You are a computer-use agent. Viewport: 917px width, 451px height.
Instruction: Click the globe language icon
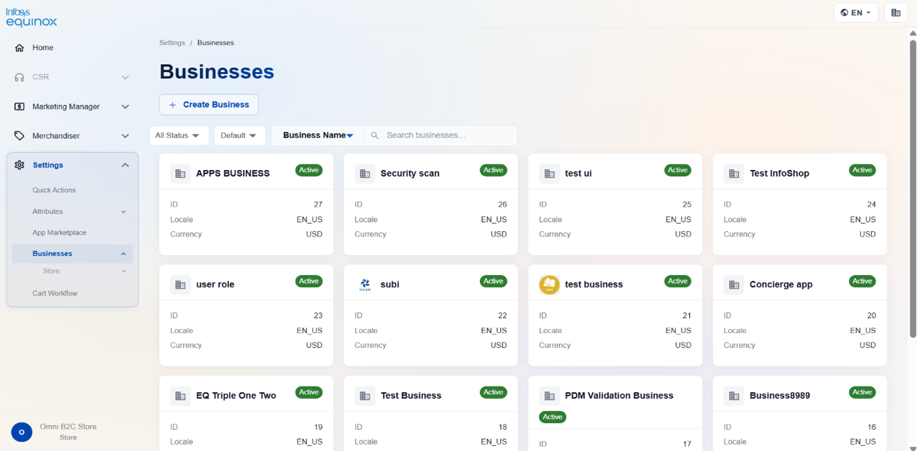(x=844, y=12)
